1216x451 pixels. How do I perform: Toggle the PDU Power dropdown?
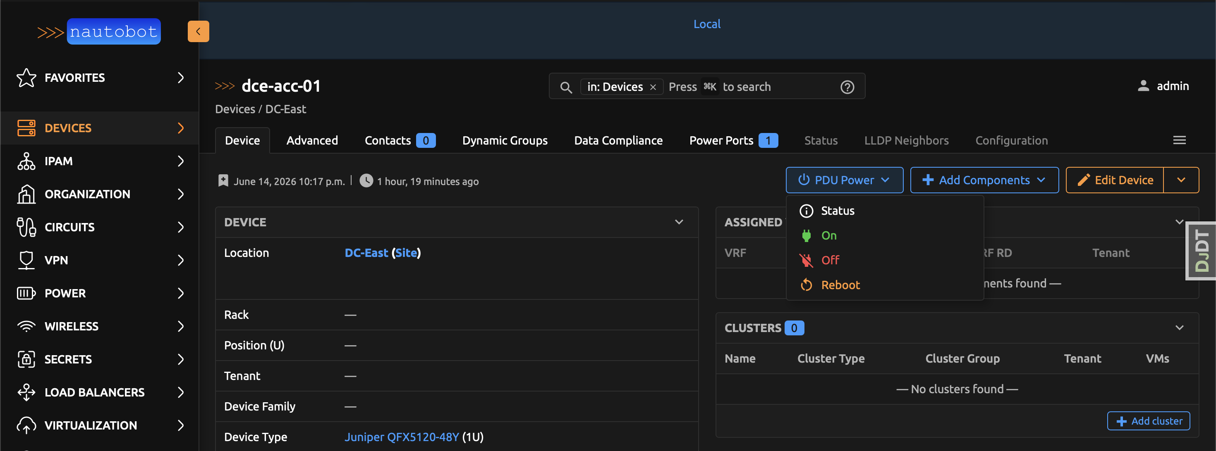tap(844, 180)
